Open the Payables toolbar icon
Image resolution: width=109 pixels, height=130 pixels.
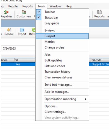(x=6, y=14)
